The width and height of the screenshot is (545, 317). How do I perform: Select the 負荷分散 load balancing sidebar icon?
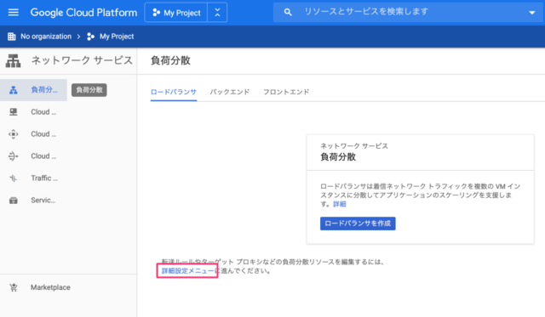[x=14, y=90]
